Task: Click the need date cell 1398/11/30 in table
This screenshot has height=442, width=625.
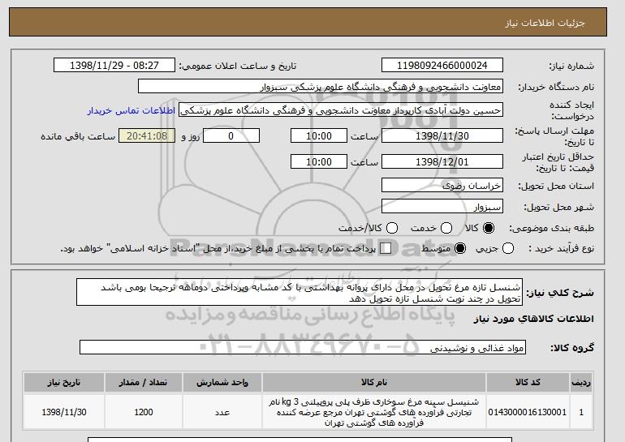Action: point(64,412)
